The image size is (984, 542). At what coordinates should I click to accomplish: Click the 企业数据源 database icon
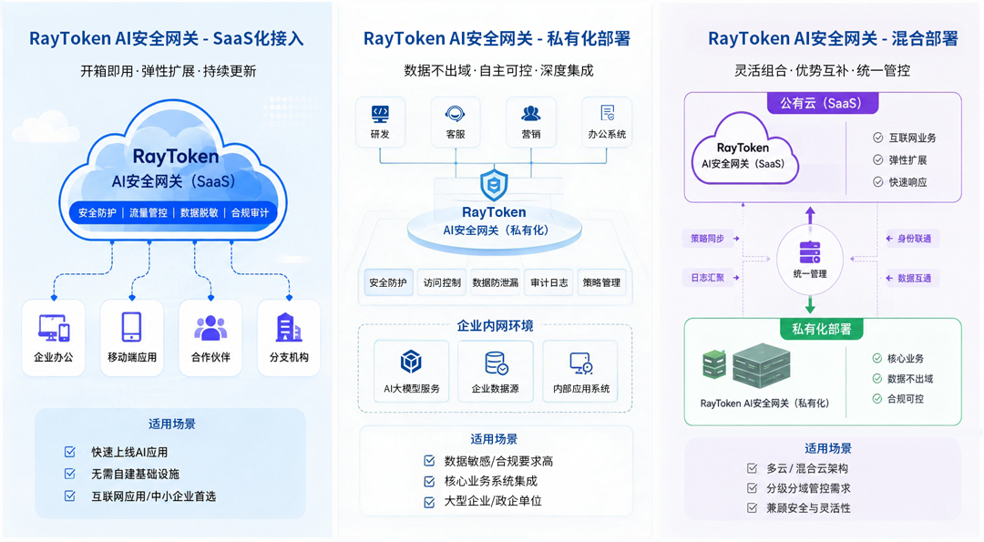(496, 363)
